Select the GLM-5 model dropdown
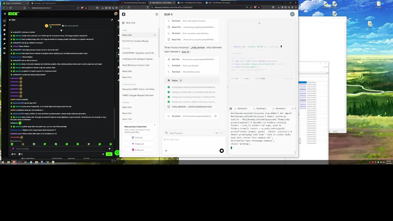 (x=168, y=14)
